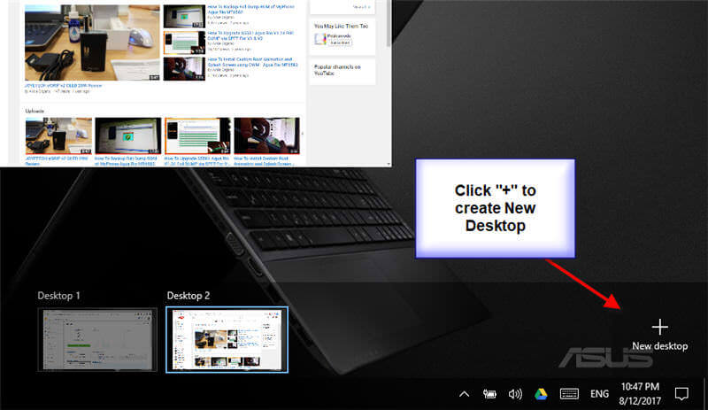Viewport: 708px width, 410px height.
Task: Click the 'Desktop 2' label text
Action: (x=189, y=296)
